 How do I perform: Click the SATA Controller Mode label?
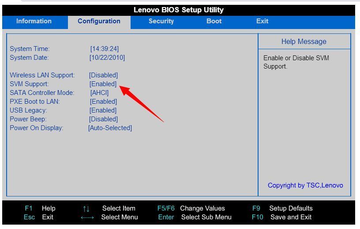[x=42, y=93]
